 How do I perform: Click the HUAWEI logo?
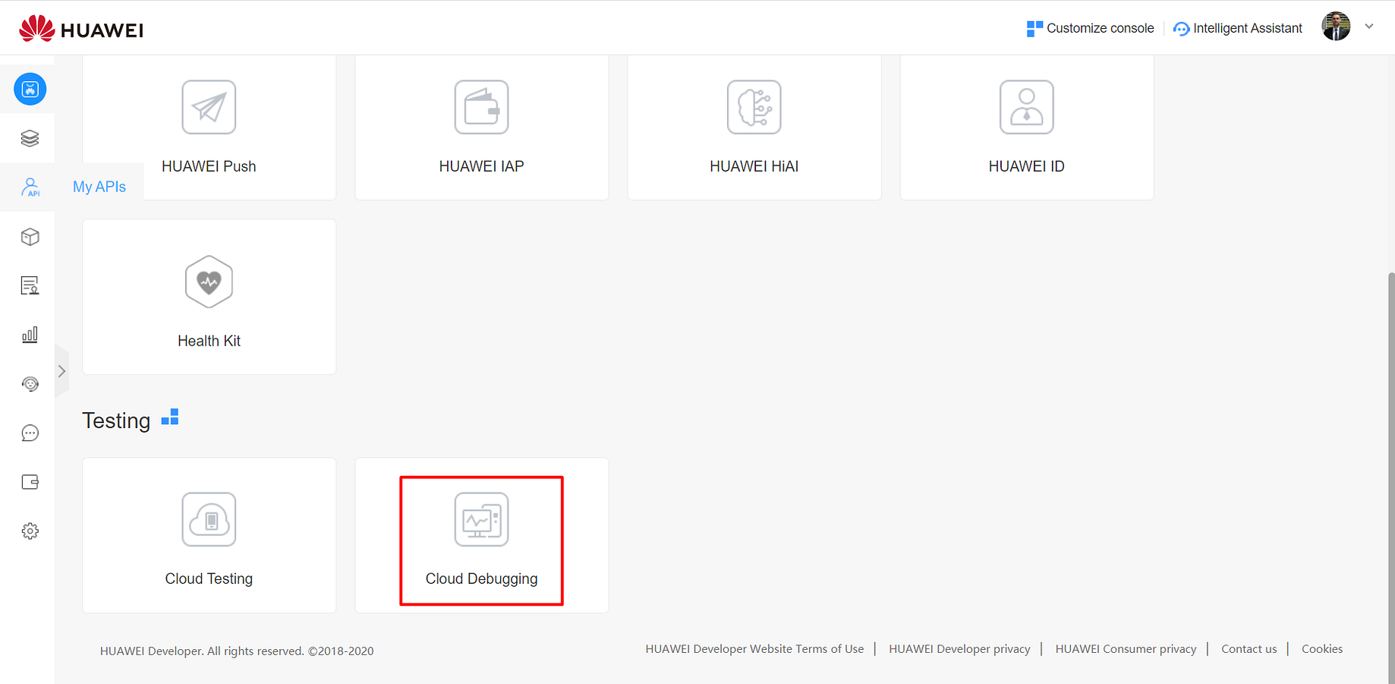(x=81, y=30)
